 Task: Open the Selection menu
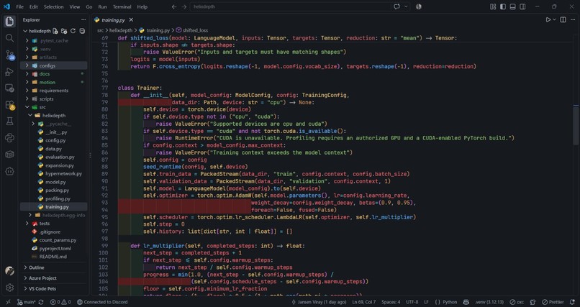(54, 6)
